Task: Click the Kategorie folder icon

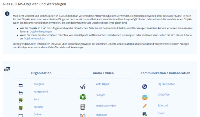Action: (x=21, y=85)
